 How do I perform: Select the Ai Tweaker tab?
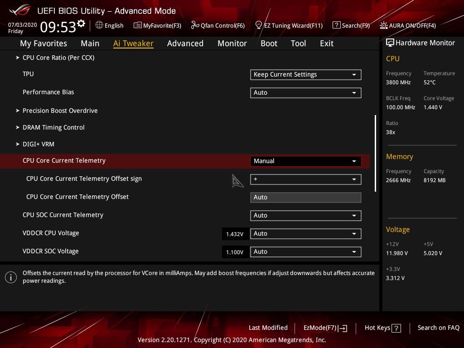coord(133,43)
